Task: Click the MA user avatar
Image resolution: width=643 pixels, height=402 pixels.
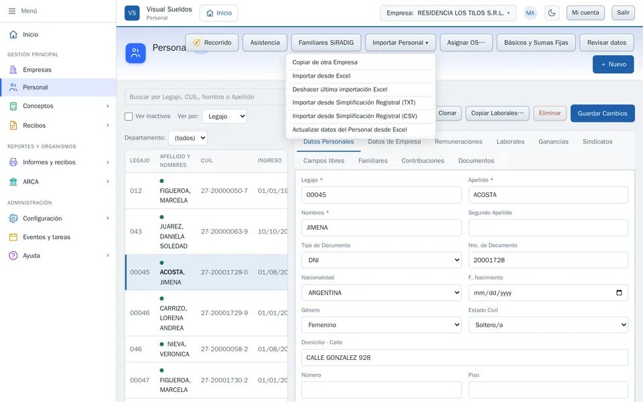Action: (530, 13)
